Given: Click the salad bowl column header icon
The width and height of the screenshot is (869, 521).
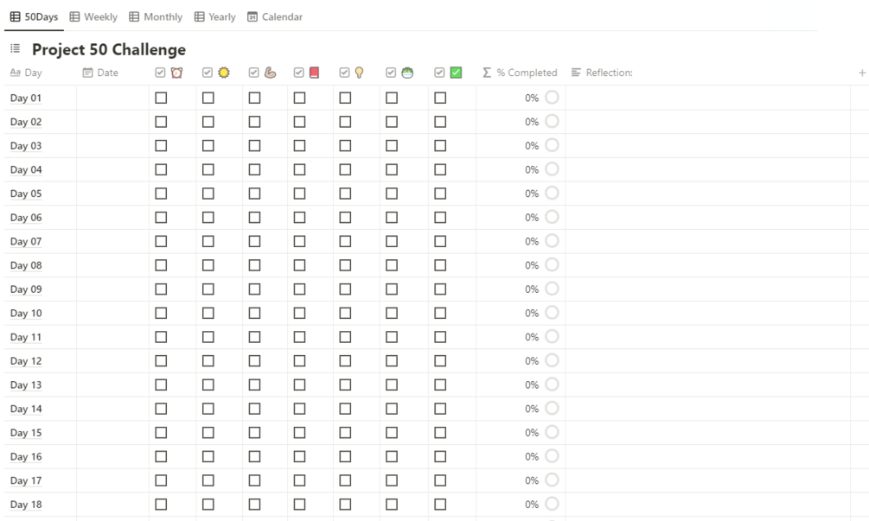Looking at the screenshot, I should click(406, 73).
